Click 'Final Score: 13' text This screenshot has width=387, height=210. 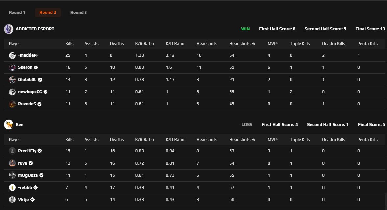pos(370,29)
